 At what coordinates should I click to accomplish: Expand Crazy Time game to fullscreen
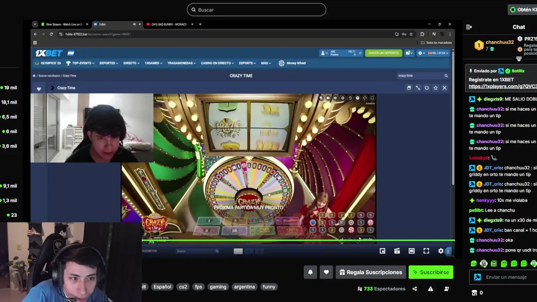point(418,88)
